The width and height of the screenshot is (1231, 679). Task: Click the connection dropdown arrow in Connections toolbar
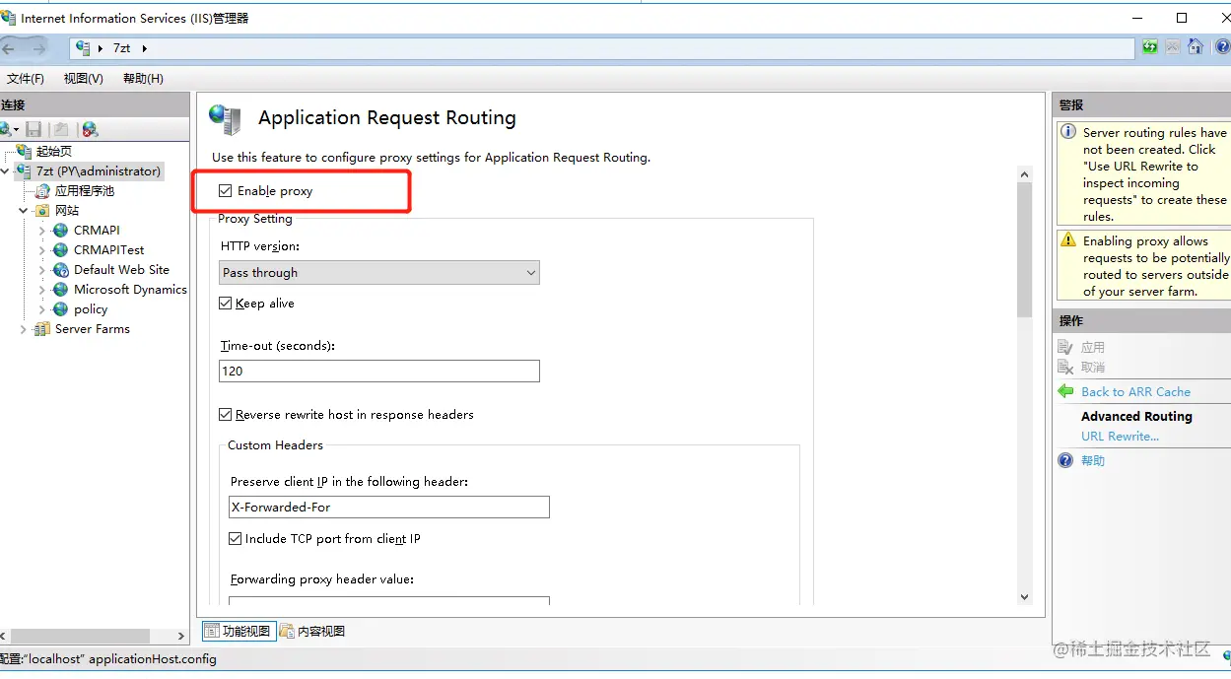[16, 130]
